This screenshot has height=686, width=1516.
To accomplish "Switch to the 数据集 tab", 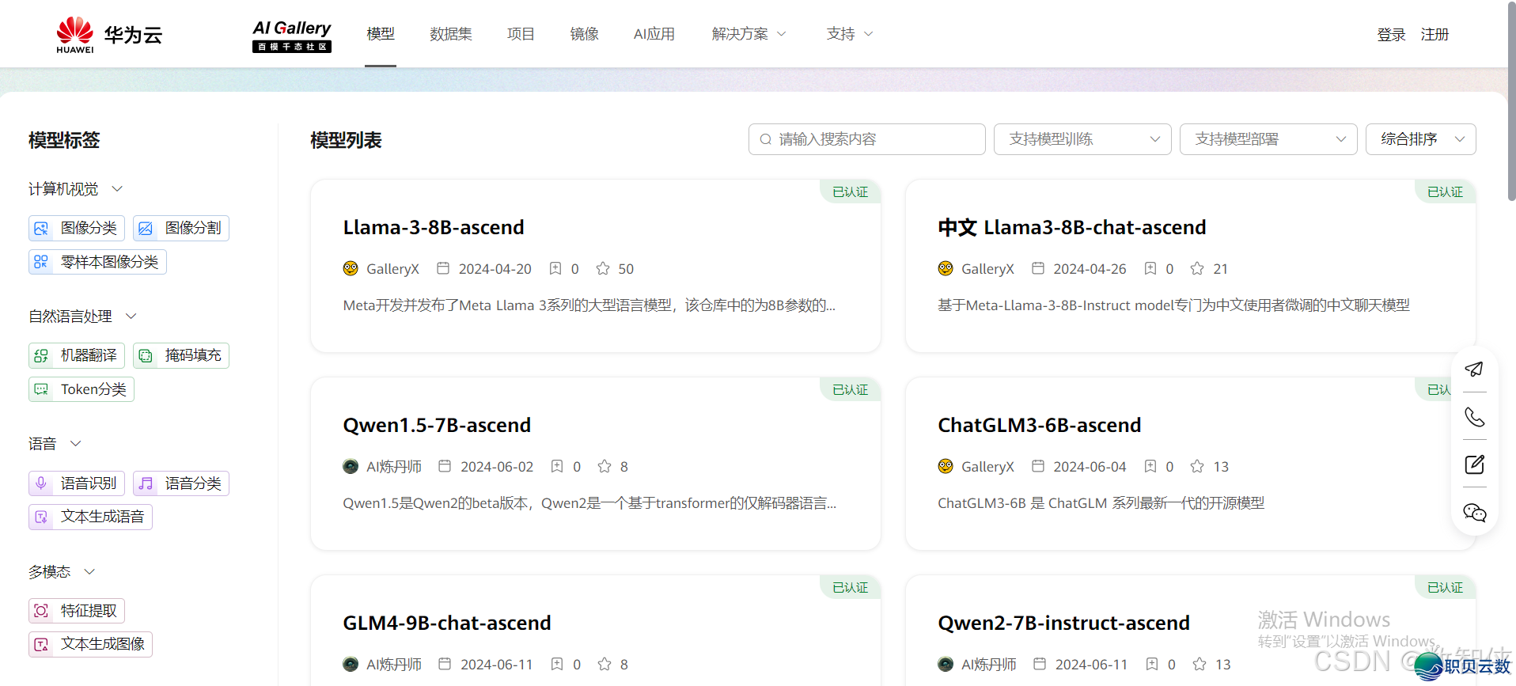I will (x=451, y=34).
